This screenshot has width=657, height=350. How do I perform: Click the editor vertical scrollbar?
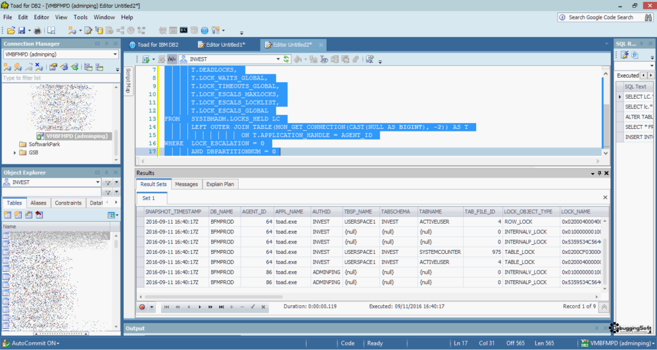pos(606,126)
